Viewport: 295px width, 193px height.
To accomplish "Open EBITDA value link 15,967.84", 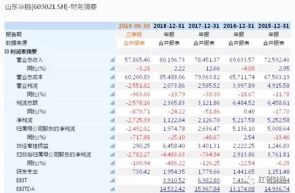I will pos(207,189).
